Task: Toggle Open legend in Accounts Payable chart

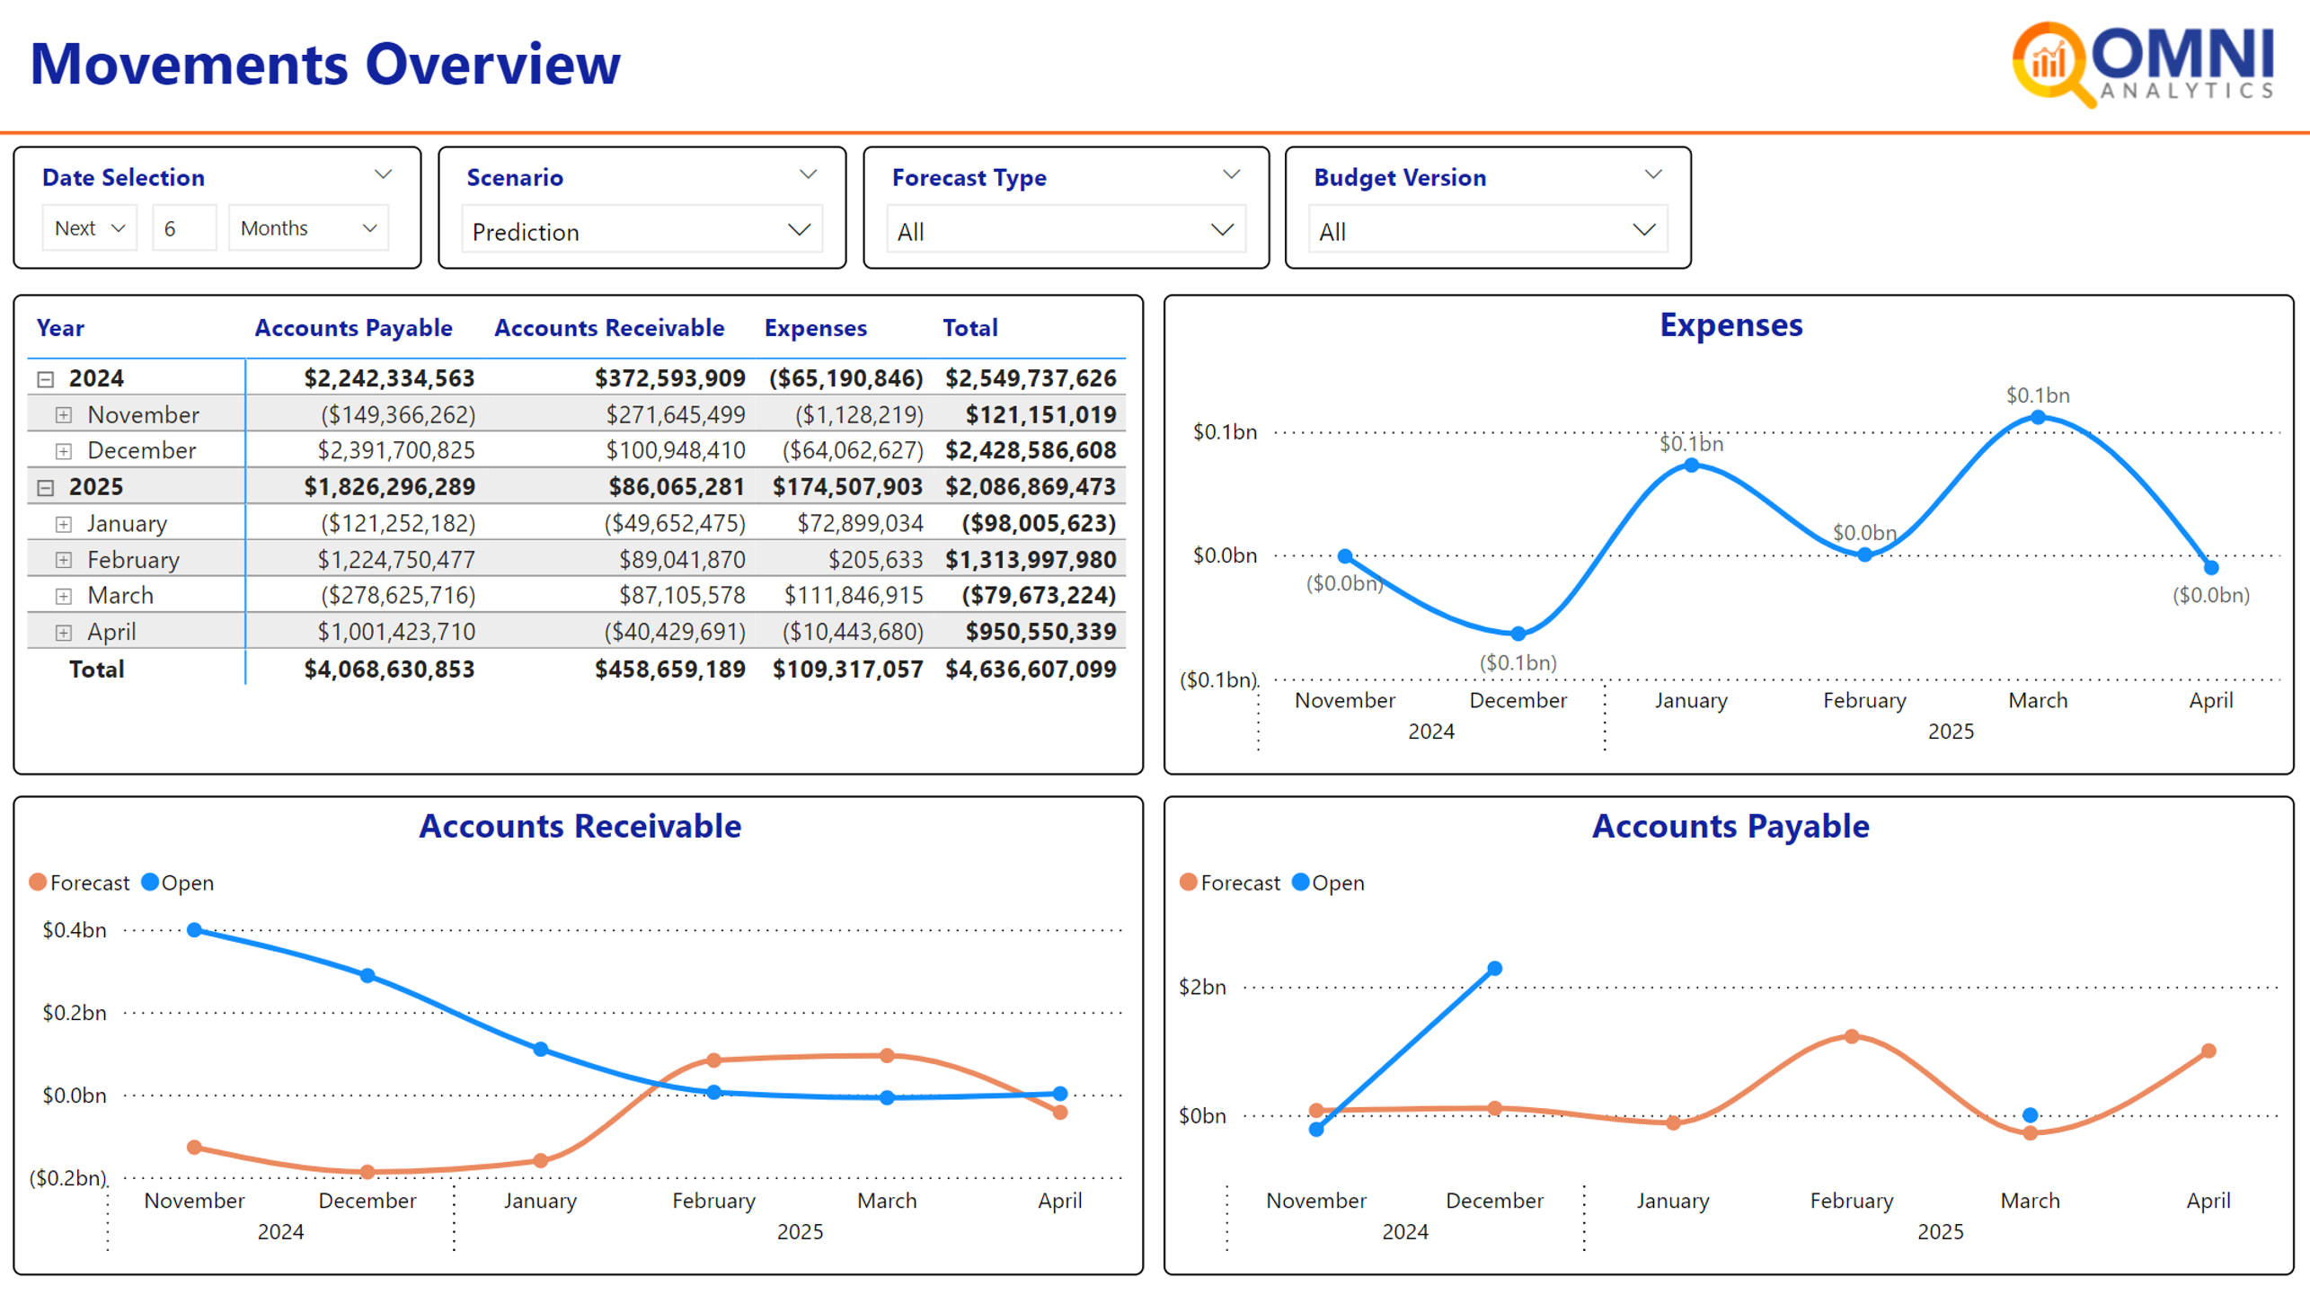Action: tap(1328, 883)
